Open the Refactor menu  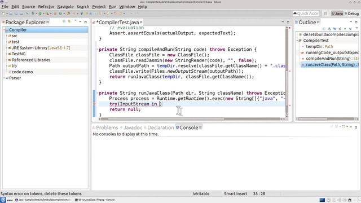[46, 7]
